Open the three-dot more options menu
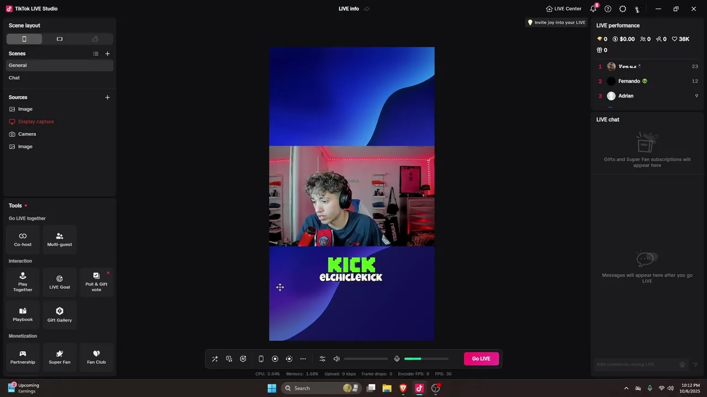This screenshot has height=397, width=707. (x=303, y=359)
